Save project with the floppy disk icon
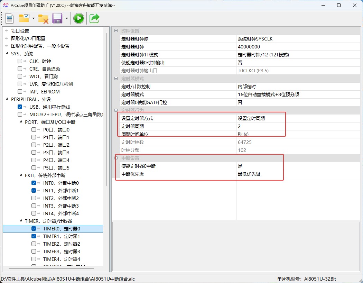 (57, 18)
